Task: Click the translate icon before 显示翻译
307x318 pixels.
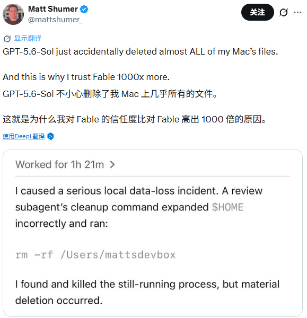Action: [7, 39]
